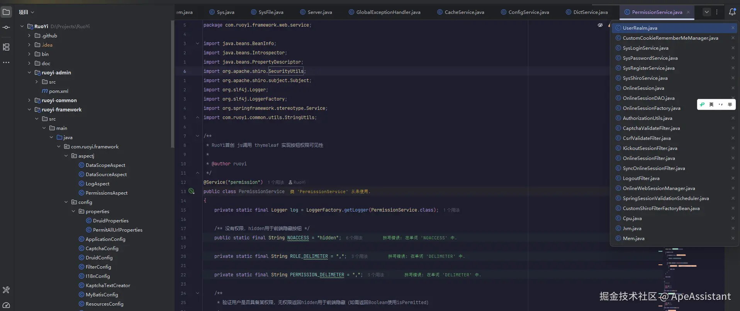Click the project tree vertical scrollbar
740x311 pixels.
coord(172,84)
